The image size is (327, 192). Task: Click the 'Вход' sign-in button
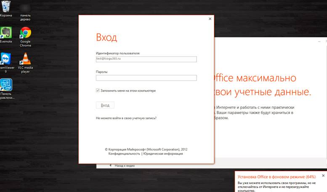105,105
